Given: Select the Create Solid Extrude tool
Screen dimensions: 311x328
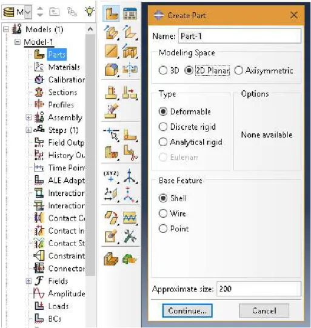Looking at the screenshot, I should (x=112, y=32).
